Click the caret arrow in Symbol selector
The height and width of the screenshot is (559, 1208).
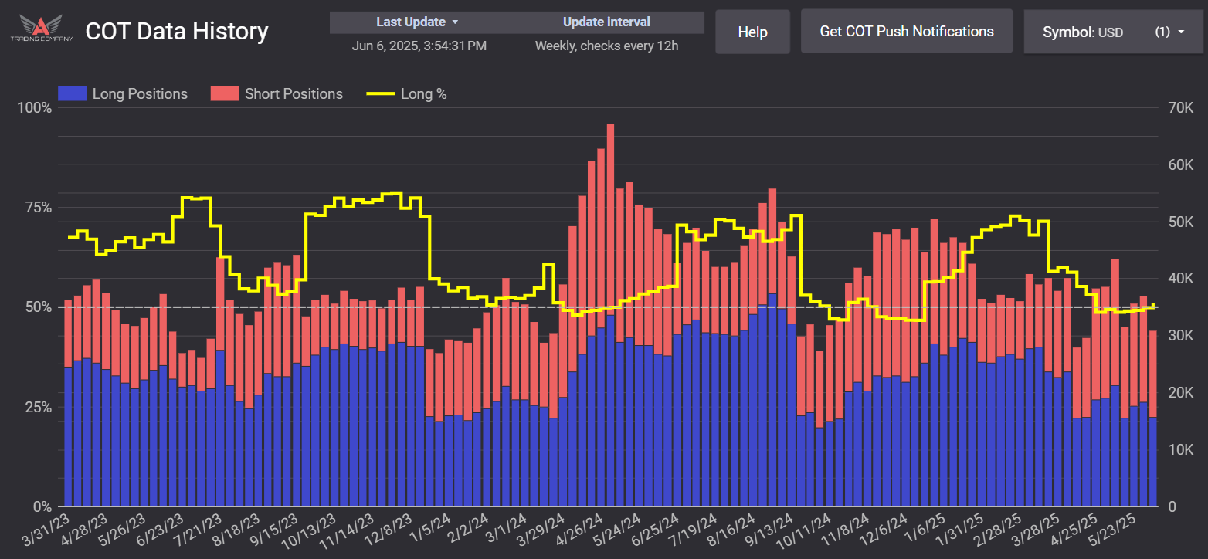pyautogui.click(x=1181, y=32)
